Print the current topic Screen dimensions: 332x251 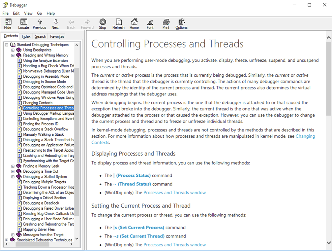166,24
